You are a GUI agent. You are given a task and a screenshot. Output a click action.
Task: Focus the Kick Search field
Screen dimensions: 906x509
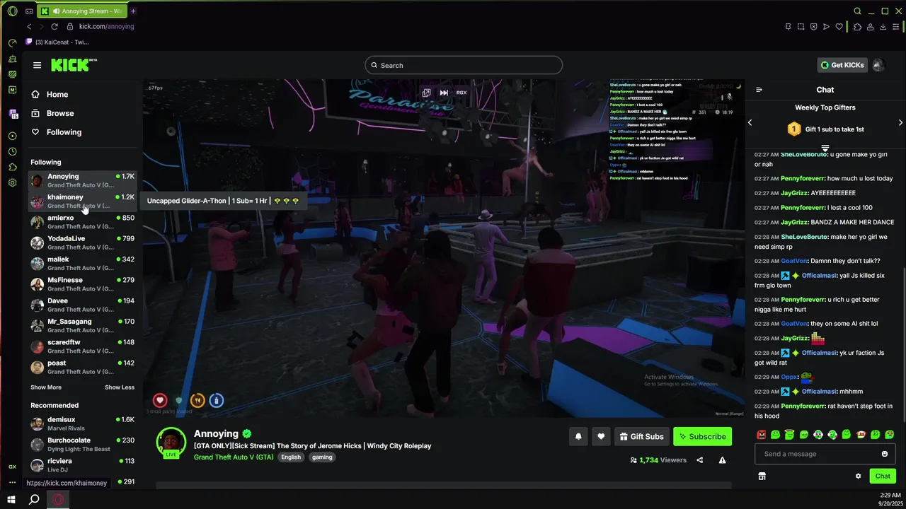click(x=464, y=65)
